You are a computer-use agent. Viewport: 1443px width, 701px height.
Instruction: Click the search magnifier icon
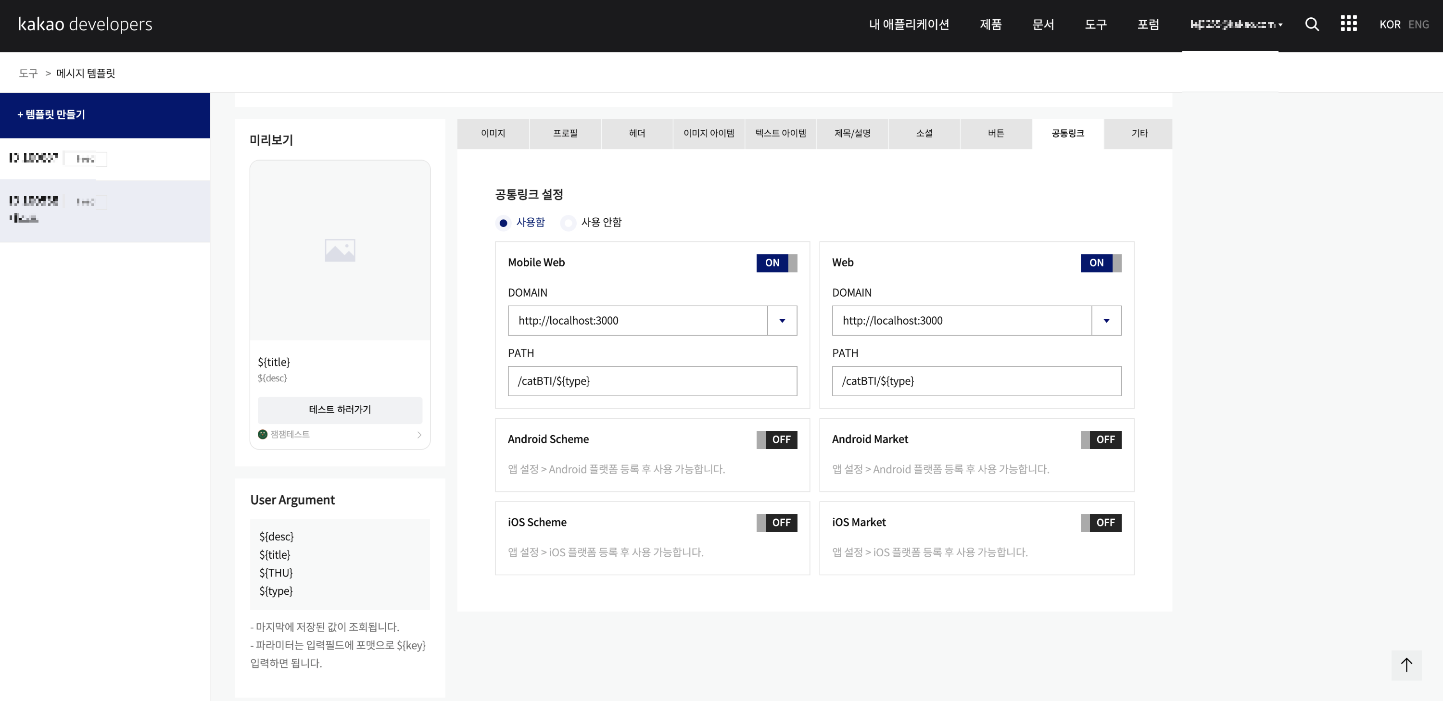coord(1311,24)
